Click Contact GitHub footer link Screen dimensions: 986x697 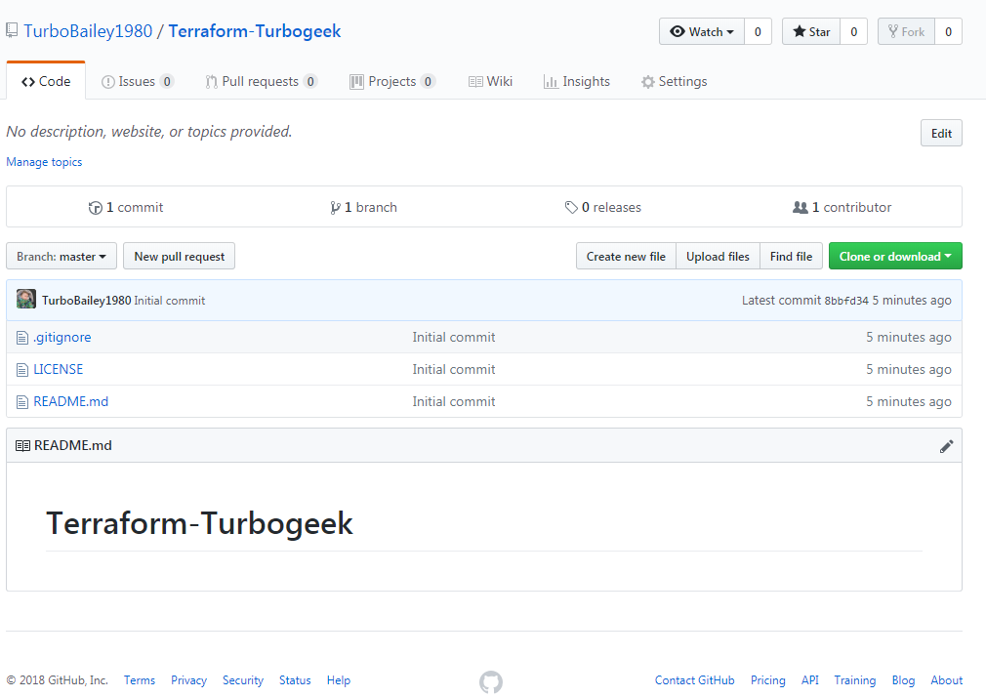coord(694,680)
